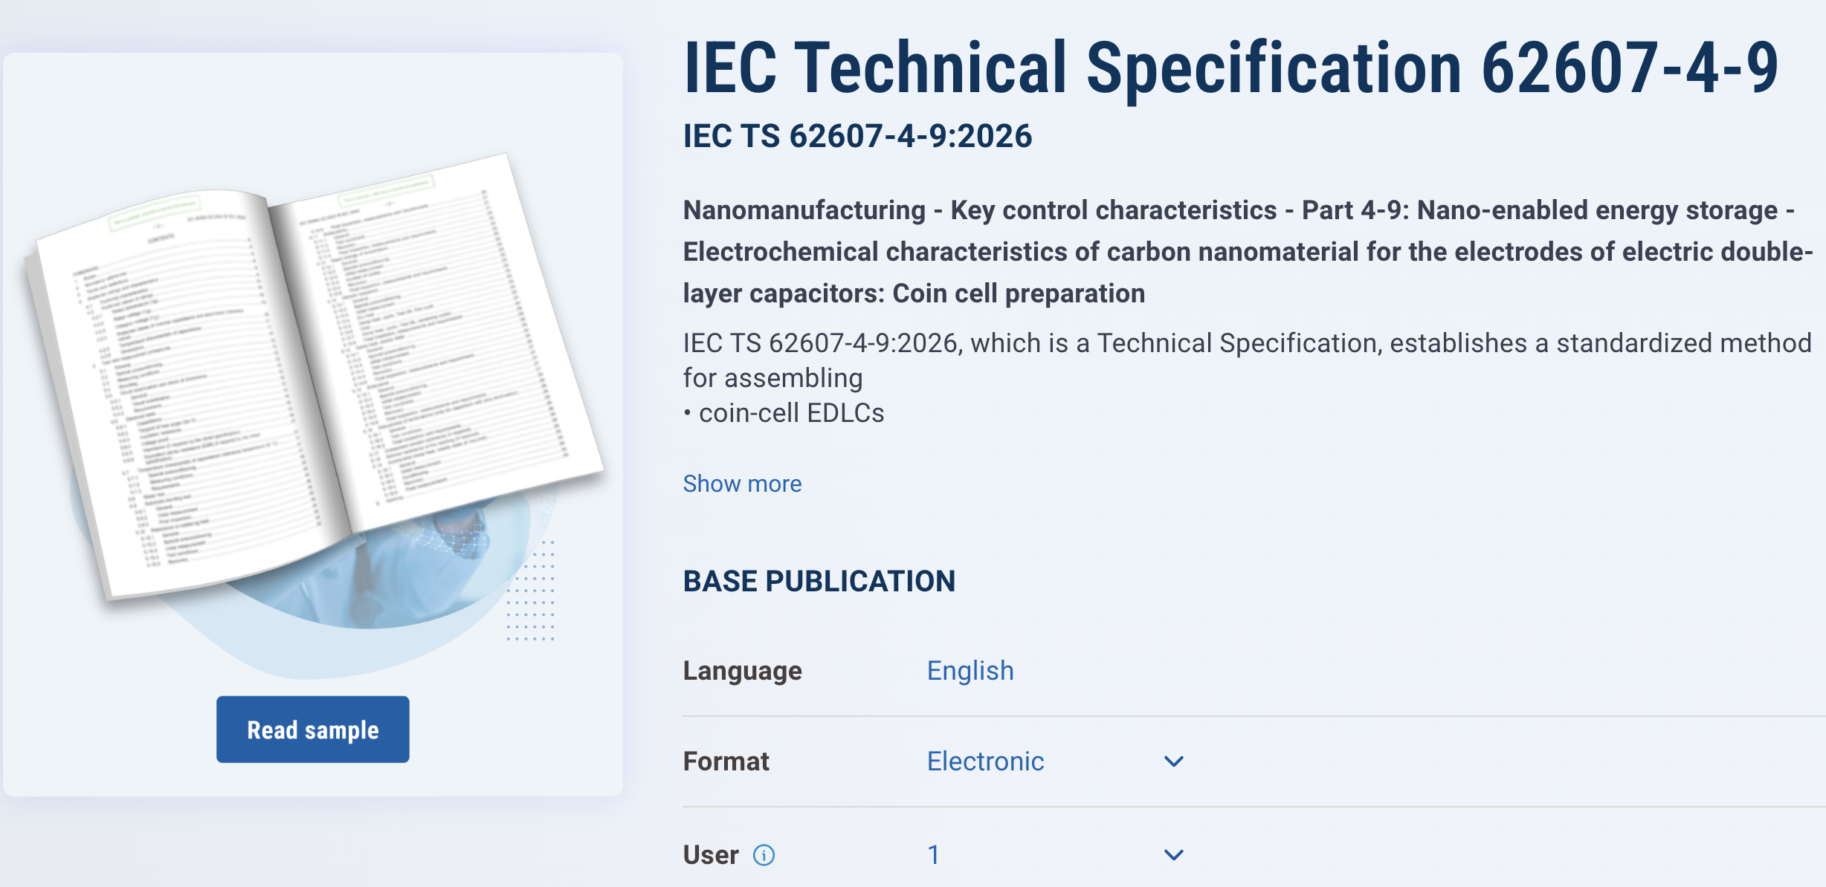Viewport: 1826px width, 887px height.
Task: Click the Show more link
Action: tap(742, 484)
